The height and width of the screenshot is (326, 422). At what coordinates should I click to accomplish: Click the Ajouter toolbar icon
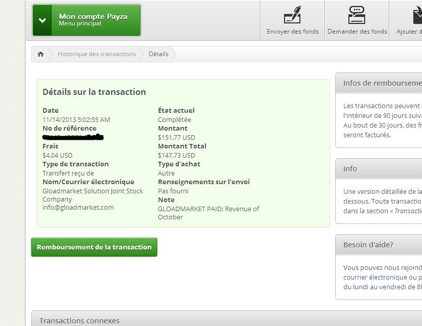pyautogui.click(x=417, y=15)
